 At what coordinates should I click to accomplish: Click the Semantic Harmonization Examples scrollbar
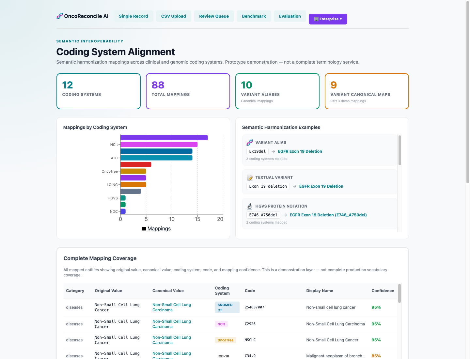399,150
